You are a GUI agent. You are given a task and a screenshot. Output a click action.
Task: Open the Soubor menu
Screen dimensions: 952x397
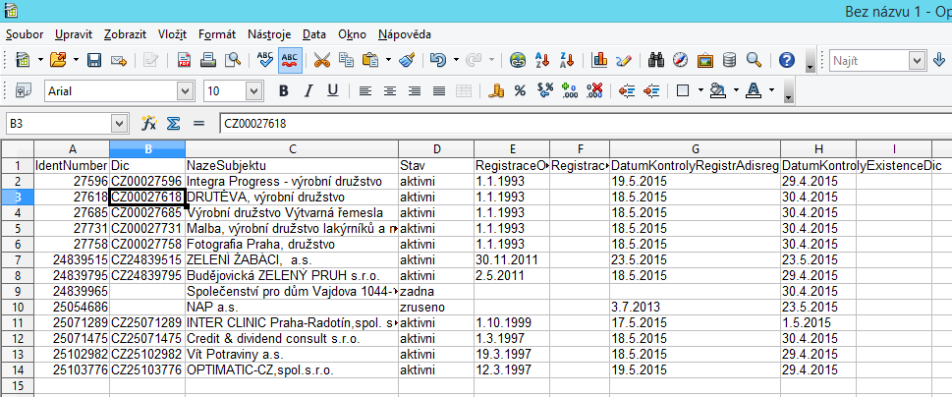click(x=25, y=34)
